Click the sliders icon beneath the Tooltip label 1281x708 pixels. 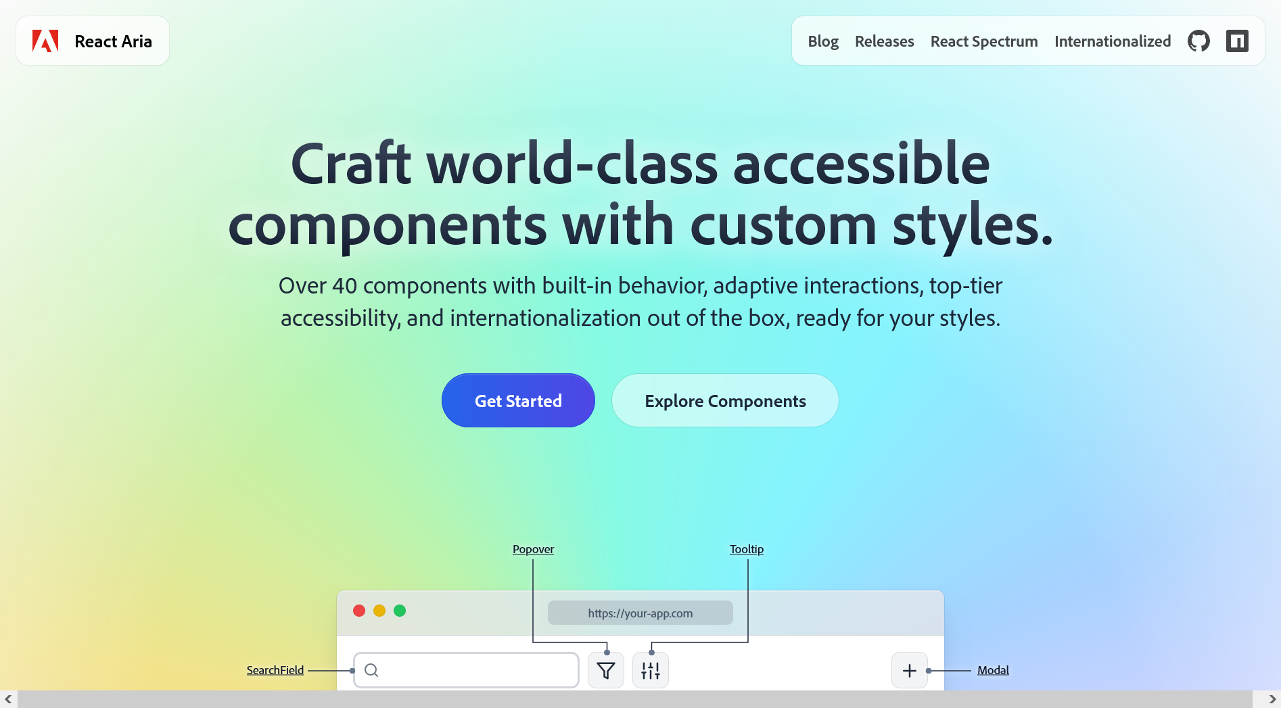[x=650, y=670]
